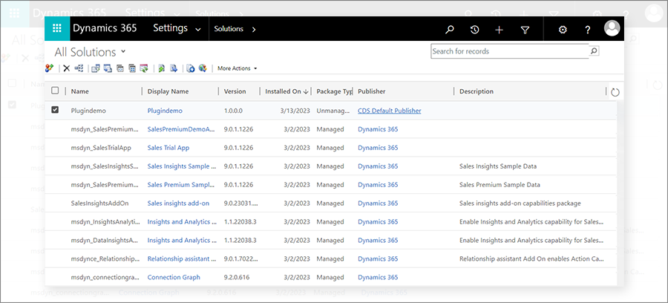The width and height of the screenshot is (668, 303).
Task: Click the Export Translations toolbar icon
Action: coord(174,68)
